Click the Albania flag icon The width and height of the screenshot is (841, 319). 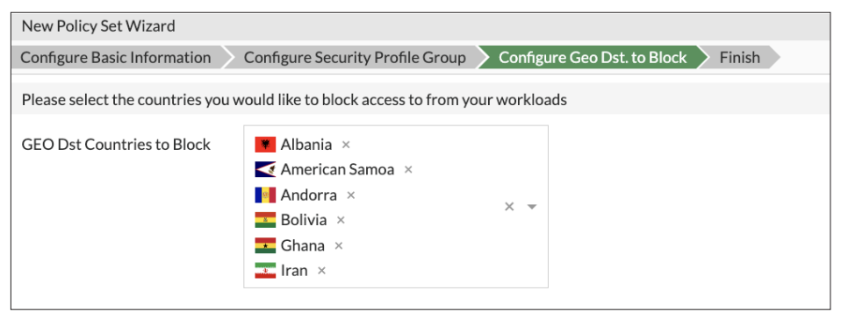pos(265,145)
